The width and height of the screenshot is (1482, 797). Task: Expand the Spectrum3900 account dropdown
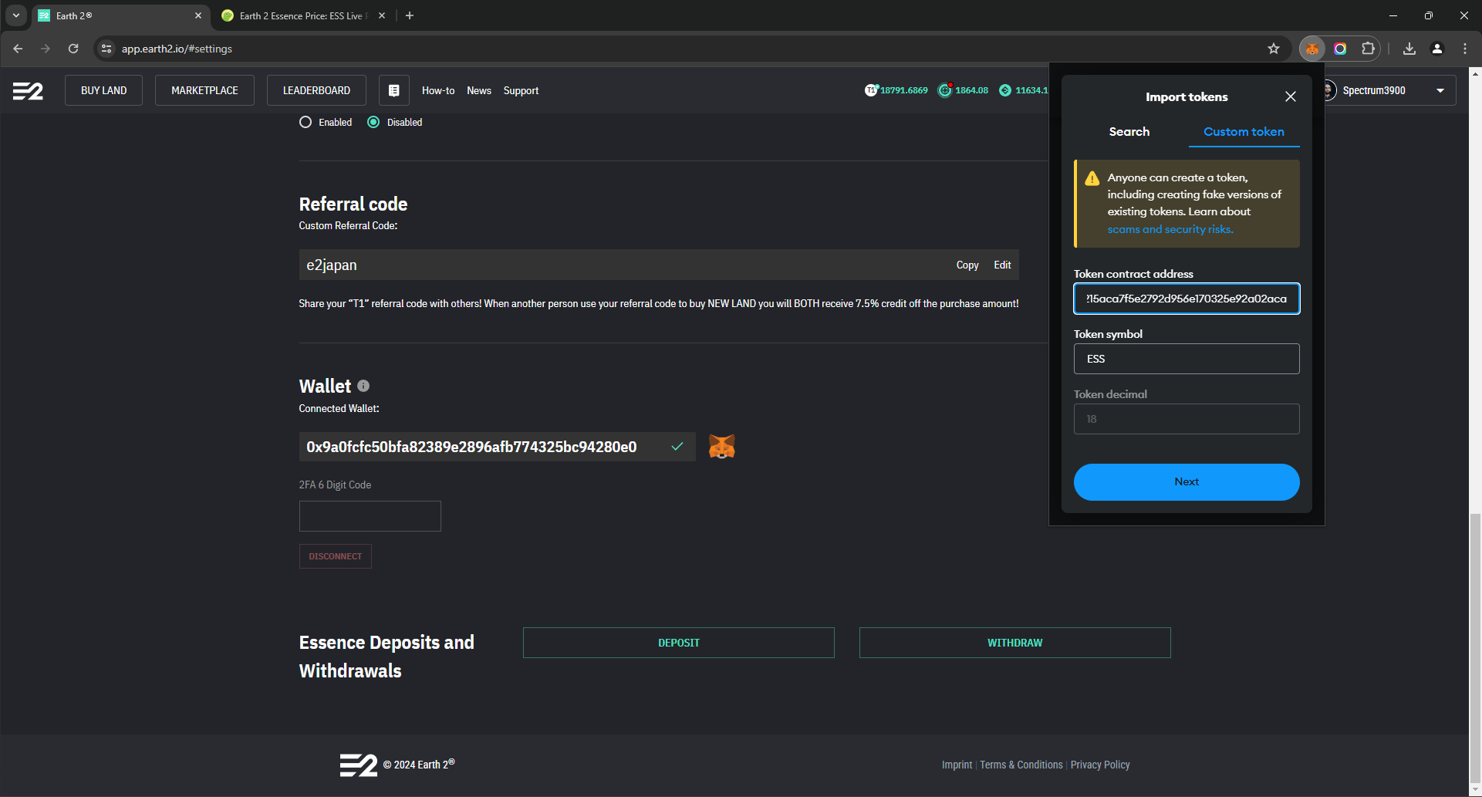[1440, 90]
